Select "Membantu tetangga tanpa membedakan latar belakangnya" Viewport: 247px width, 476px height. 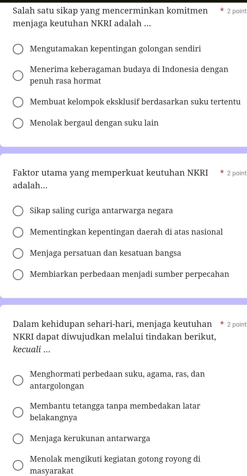pos(18,412)
